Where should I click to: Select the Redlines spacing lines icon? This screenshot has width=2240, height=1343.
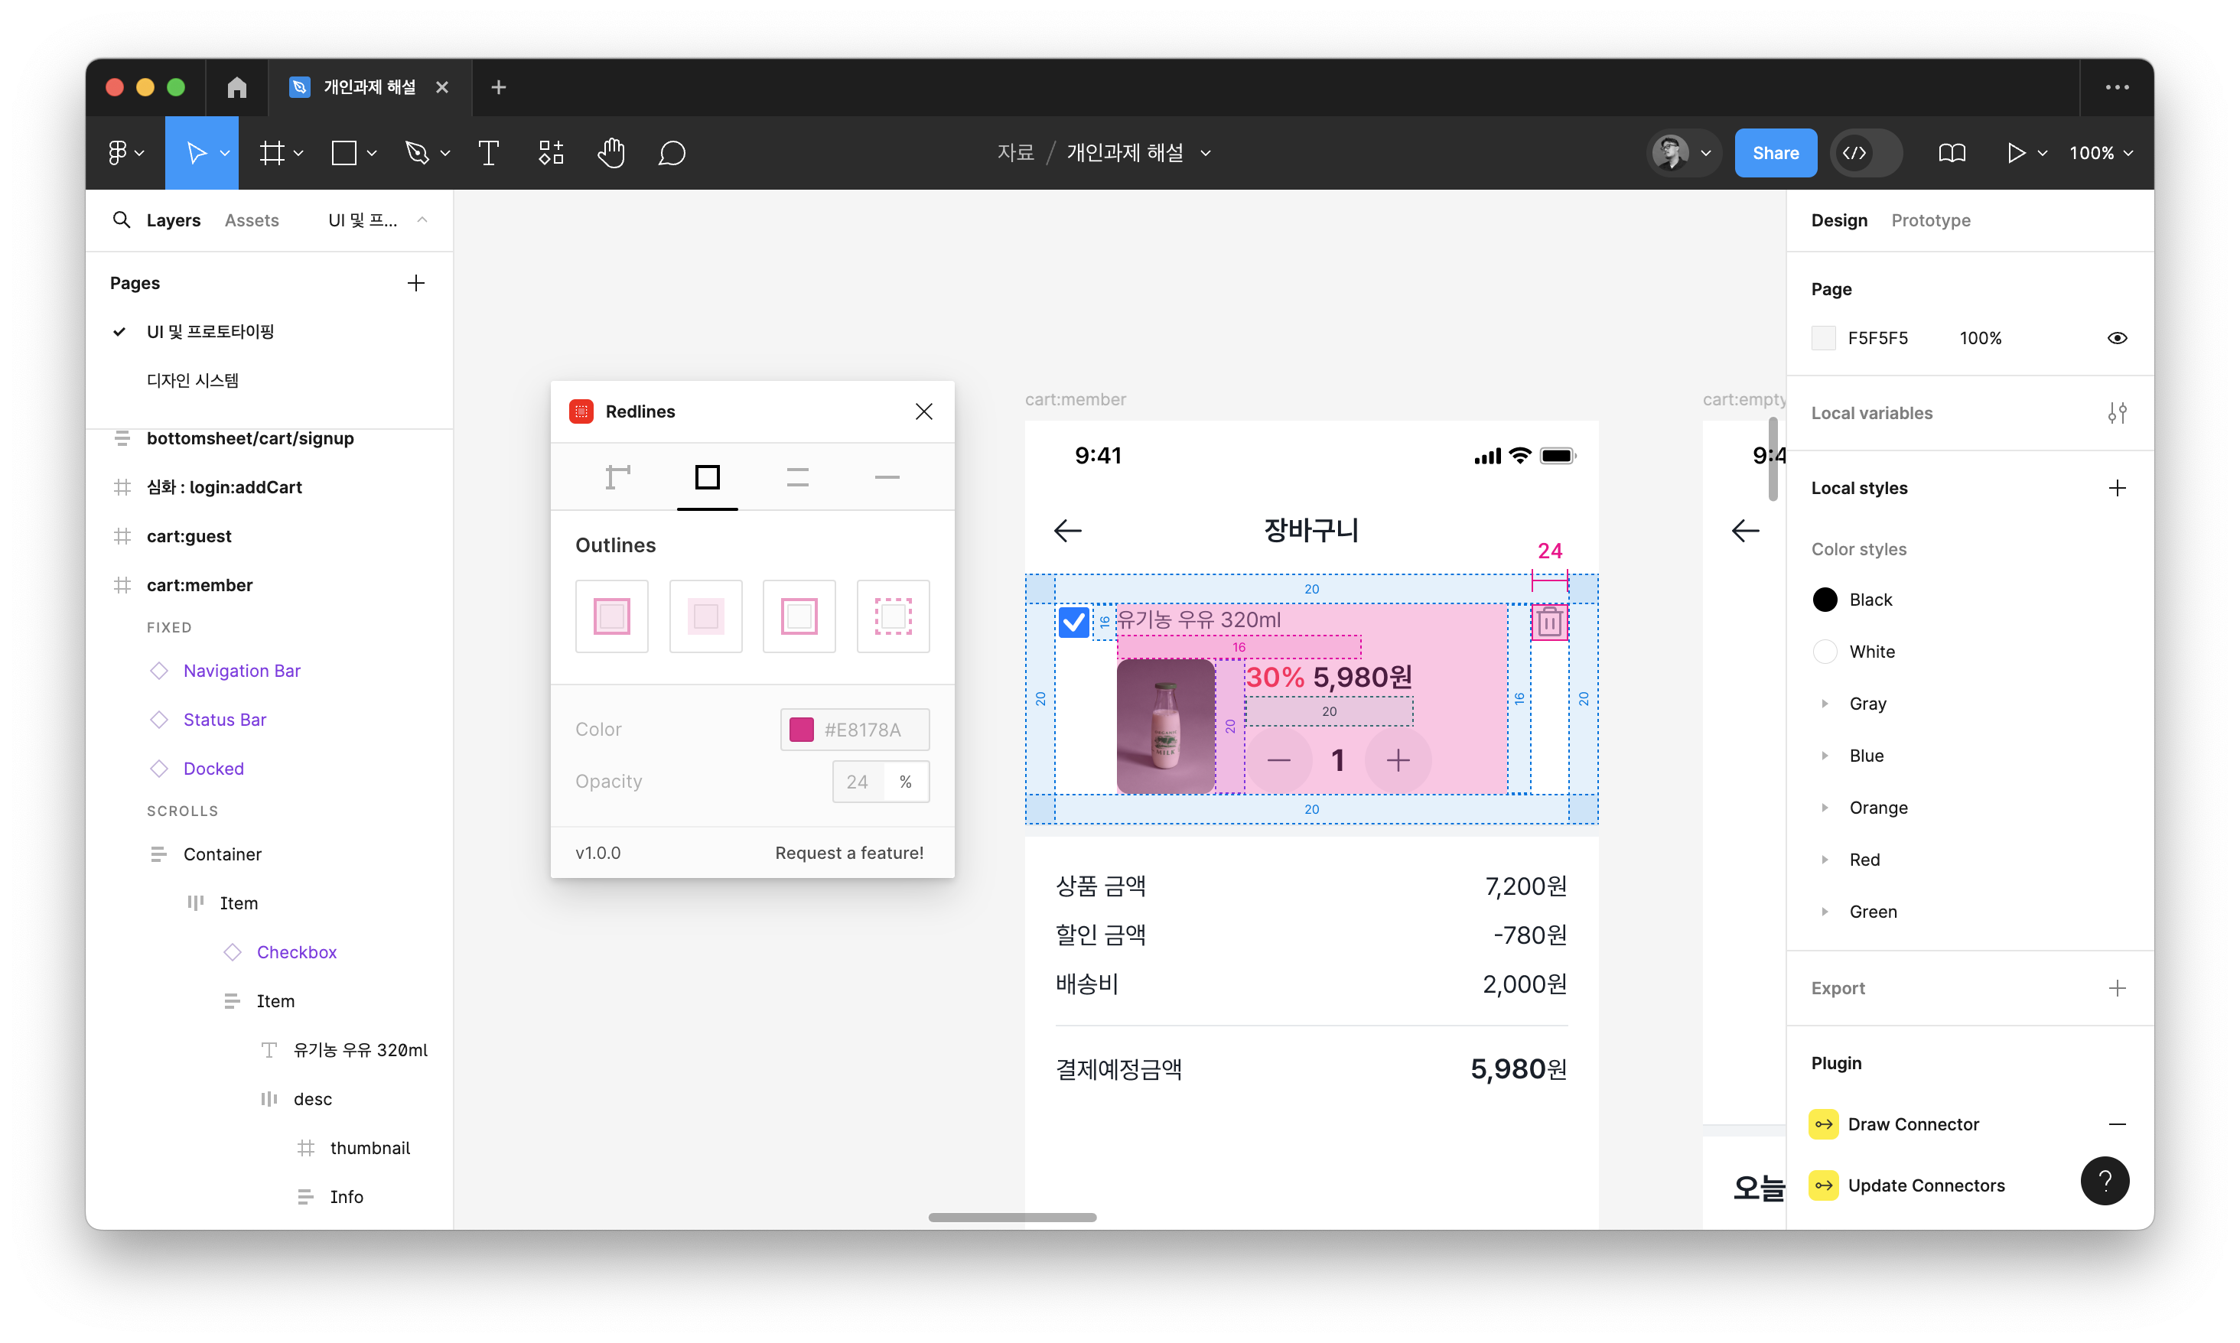pyautogui.click(x=797, y=477)
